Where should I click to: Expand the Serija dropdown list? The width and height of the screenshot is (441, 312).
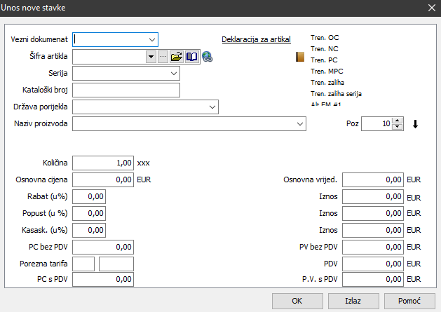click(x=174, y=72)
